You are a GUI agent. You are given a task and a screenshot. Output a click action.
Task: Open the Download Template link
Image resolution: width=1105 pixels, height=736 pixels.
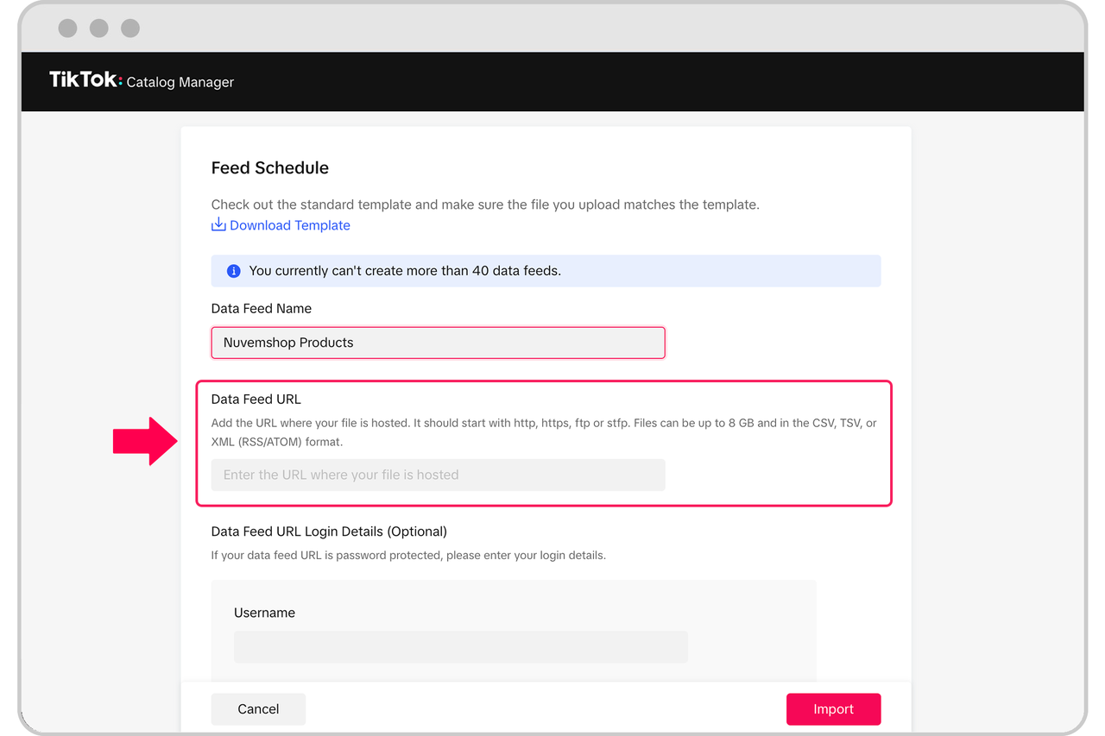pyautogui.click(x=289, y=225)
